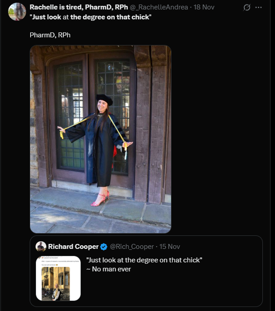Click the blue verified badge
The height and width of the screenshot is (311, 275).
coord(104,247)
